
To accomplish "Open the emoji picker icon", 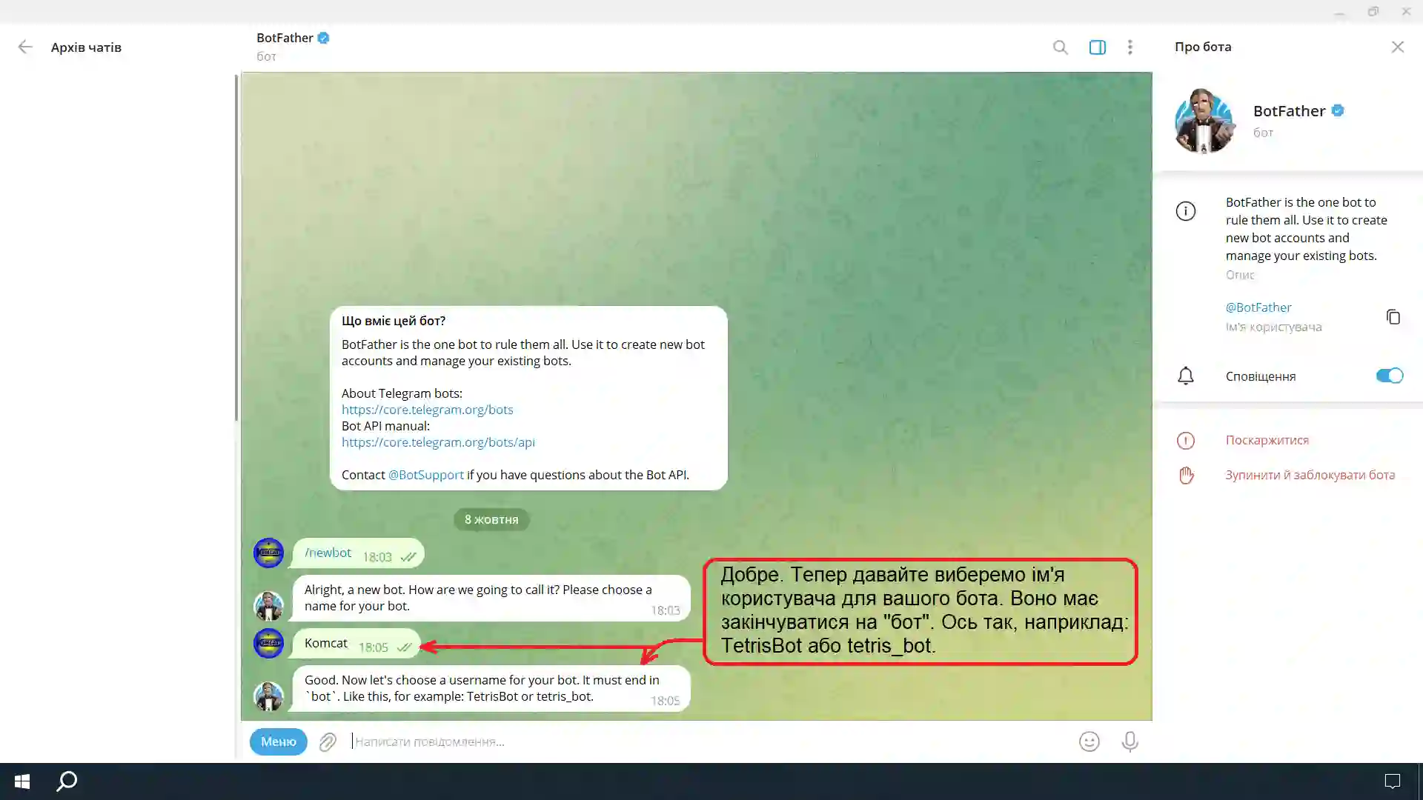I will [x=1089, y=741].
